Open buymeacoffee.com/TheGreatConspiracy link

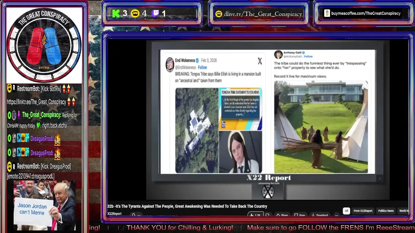(366, 13)
